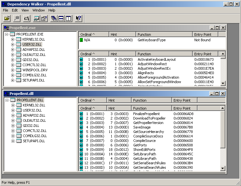
Task: Click the eyeglasses view-module toolbar icon
Action: click(x=36, y=19)
